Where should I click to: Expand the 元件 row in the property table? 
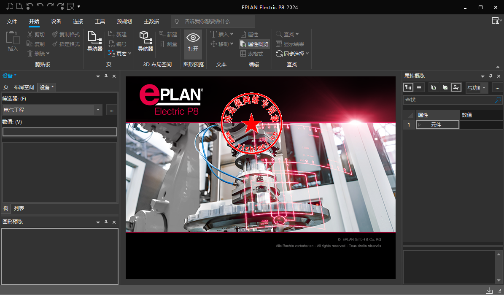click(x=420, y=125)
